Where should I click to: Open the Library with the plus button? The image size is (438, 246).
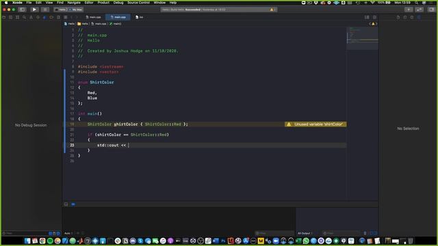[x=409, y=10]
